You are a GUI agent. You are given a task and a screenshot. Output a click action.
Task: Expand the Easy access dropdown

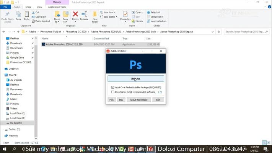[x=109, y=17]
